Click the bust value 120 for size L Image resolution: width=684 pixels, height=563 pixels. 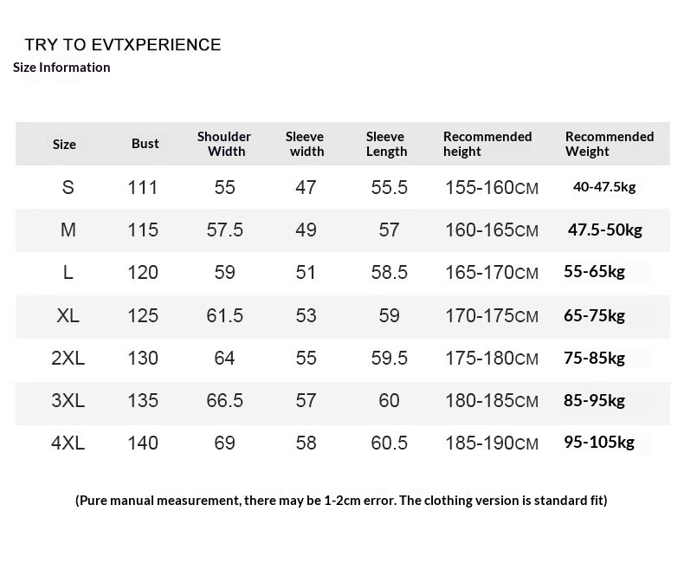tap(143, 272)
